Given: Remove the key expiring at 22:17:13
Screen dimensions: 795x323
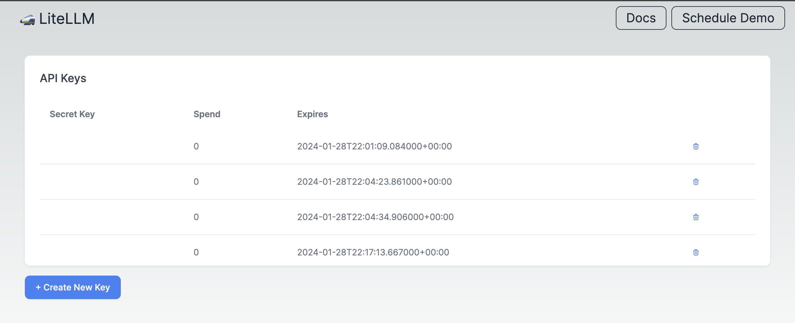Looking at the screenshot, I should [x=696, y=252].
